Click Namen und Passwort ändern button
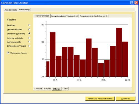 100,99
